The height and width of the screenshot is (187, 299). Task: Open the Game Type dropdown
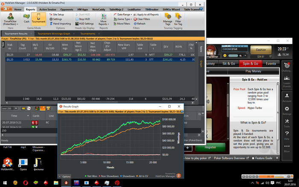pos(123,19)
